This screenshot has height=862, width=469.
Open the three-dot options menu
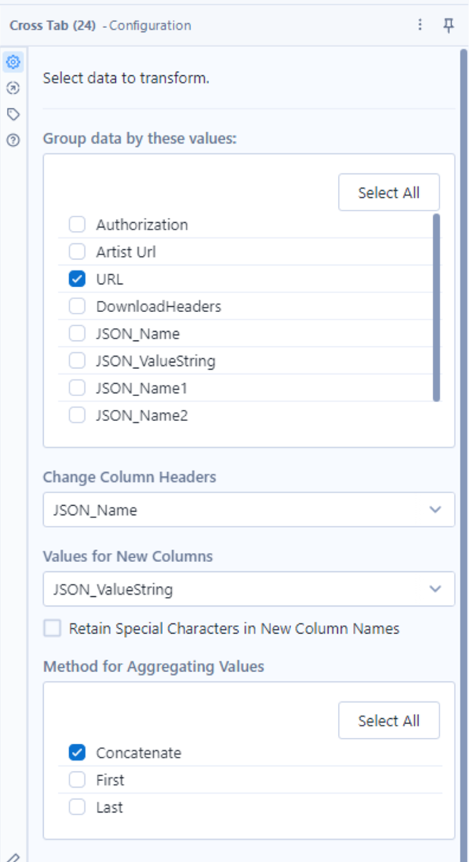click(420, 25)
